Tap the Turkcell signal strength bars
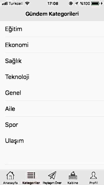The height and width of the screenshot is (185, 104). click(5, 4)
